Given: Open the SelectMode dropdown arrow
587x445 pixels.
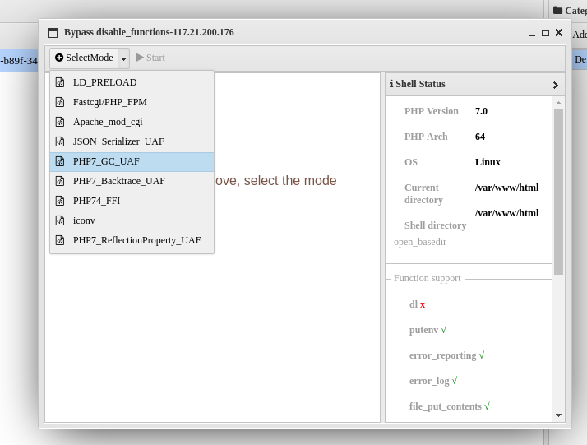Looking at the screenshot, I should [124, 58].
